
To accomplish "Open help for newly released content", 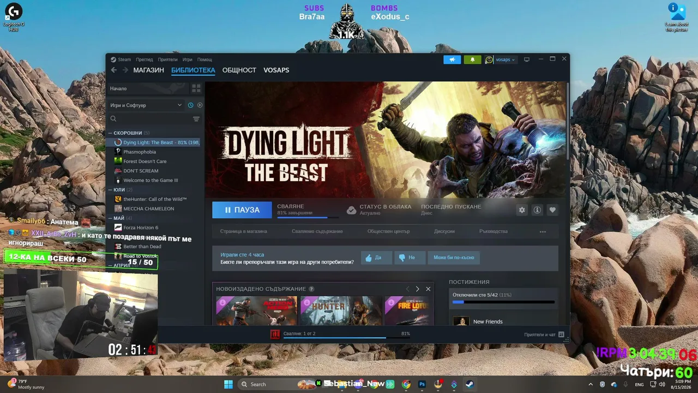I will (x=311, y=289).
